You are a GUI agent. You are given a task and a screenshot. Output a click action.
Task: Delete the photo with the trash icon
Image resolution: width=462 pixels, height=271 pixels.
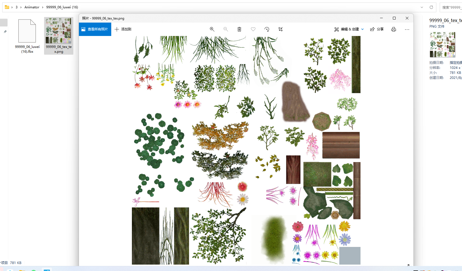(239, 29)
